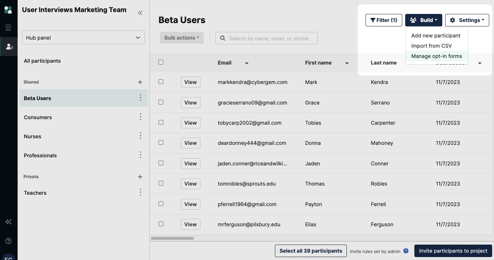The width and height of the screenshot is (494, 260).
Task: Open the participants hub sidebar icon
Action: tap(9, 47)
